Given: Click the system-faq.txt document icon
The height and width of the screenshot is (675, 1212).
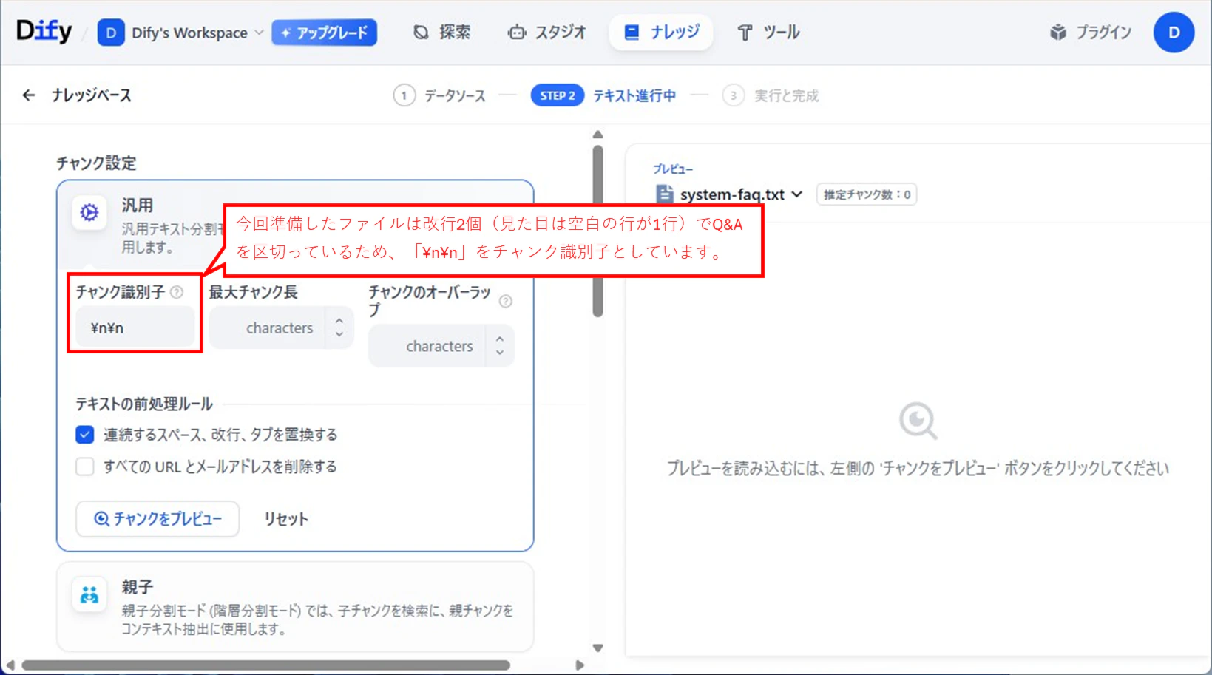Looking at the screenshot, I should pyautogui.click(x=665, y=194).
